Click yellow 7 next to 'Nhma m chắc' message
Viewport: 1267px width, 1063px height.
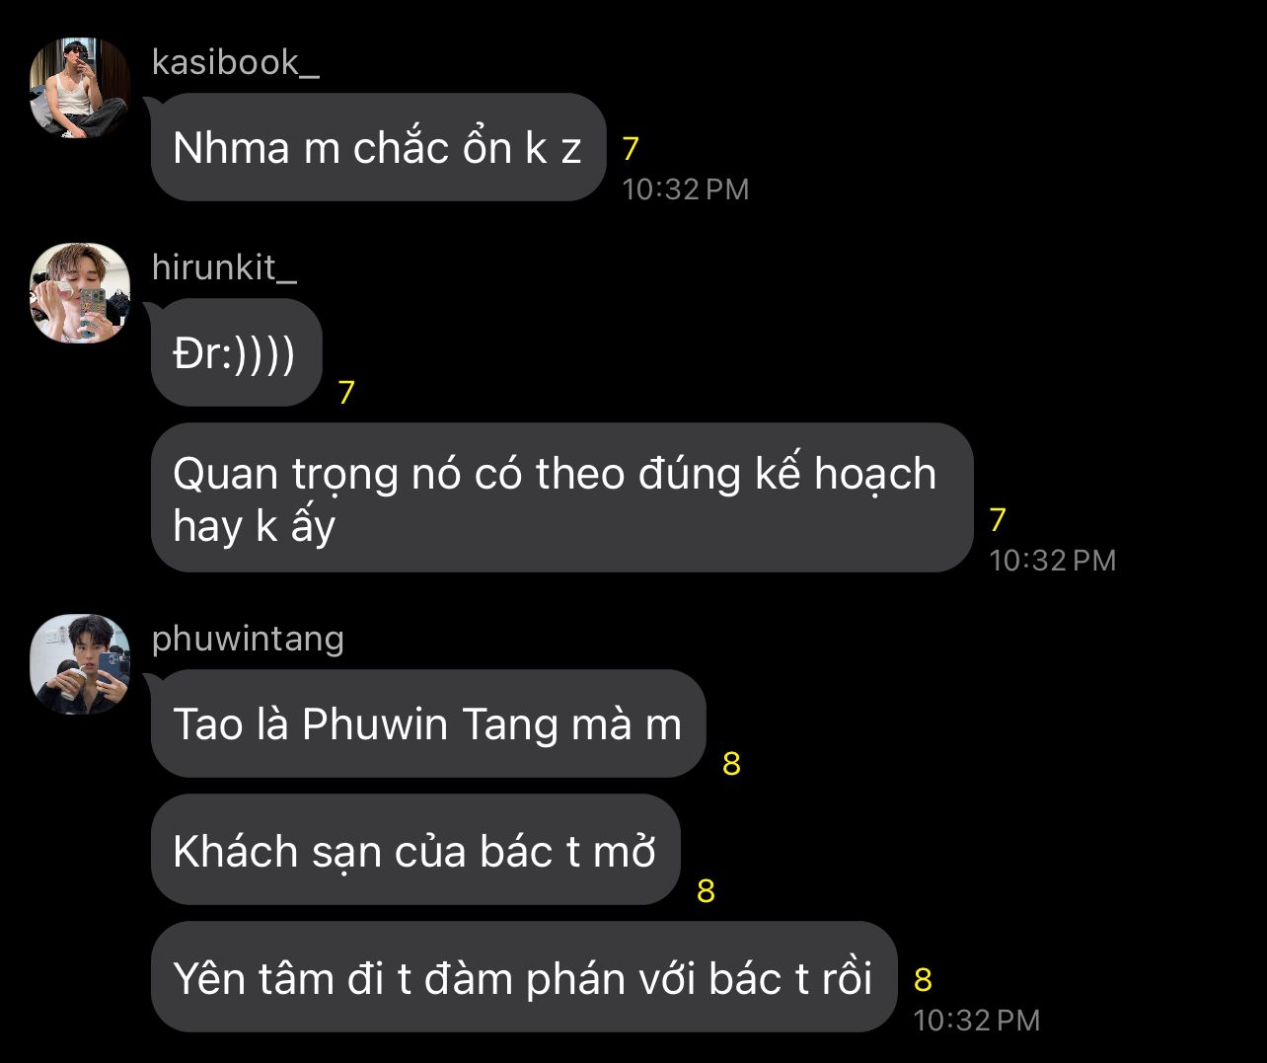coord(632,148)
